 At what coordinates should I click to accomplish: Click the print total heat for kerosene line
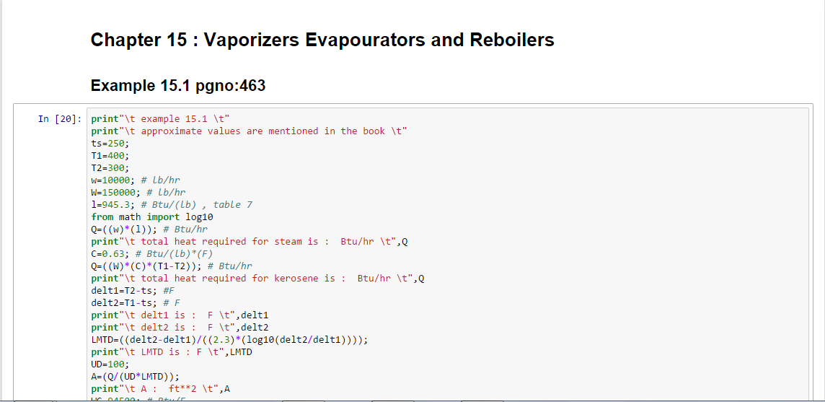point(258,278)
